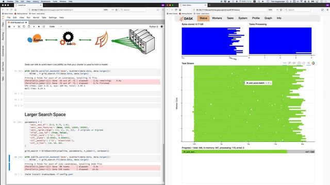
Task: Toggle the hover tool on Task Stream
Action: click(x=308, y=63)
